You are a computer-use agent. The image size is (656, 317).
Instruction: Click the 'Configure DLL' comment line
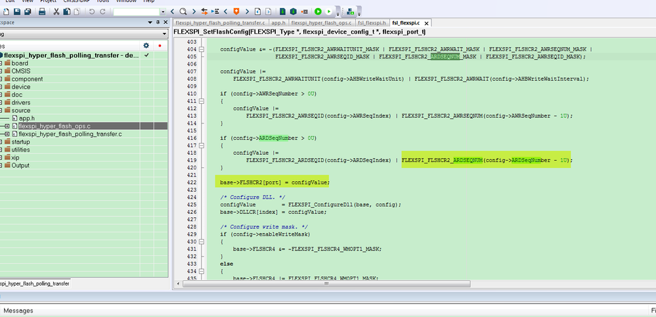click(253, 197)
